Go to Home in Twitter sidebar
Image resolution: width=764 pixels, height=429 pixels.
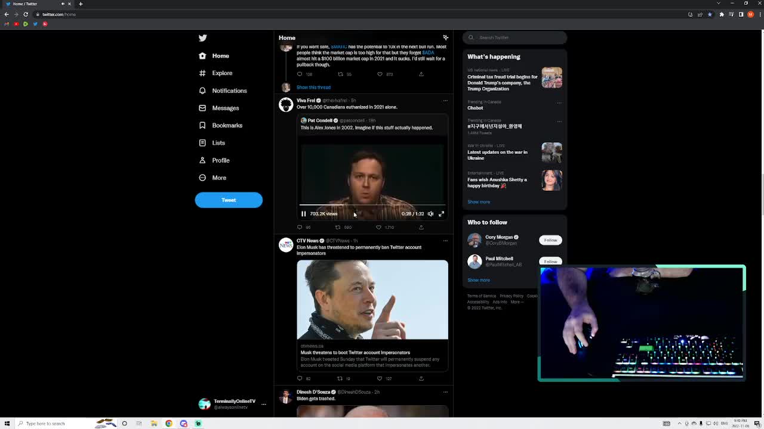pos(214,55)
